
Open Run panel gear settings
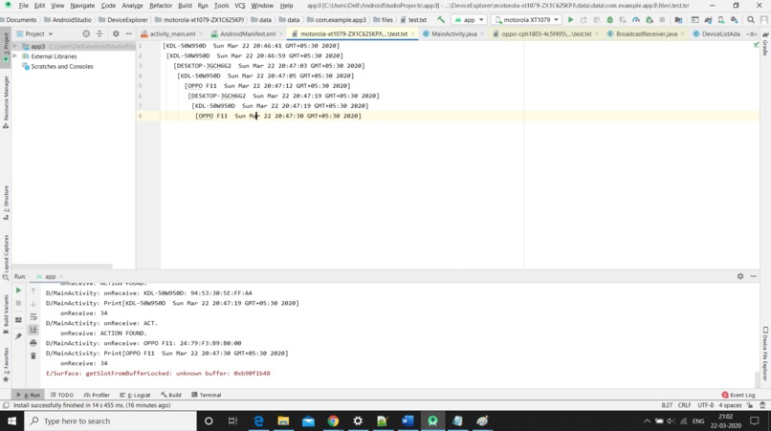point(740,276)
